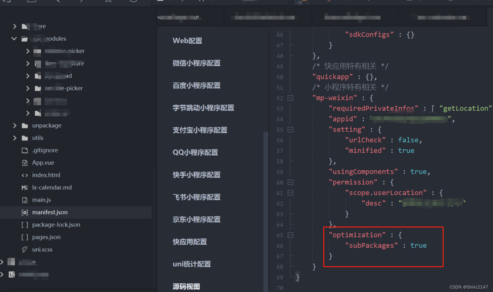
Task: Fold the optimization block at line 65
Action: pos(290,235)
